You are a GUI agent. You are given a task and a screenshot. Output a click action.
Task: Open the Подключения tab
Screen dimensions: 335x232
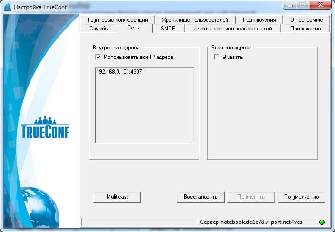coord(259,20)
